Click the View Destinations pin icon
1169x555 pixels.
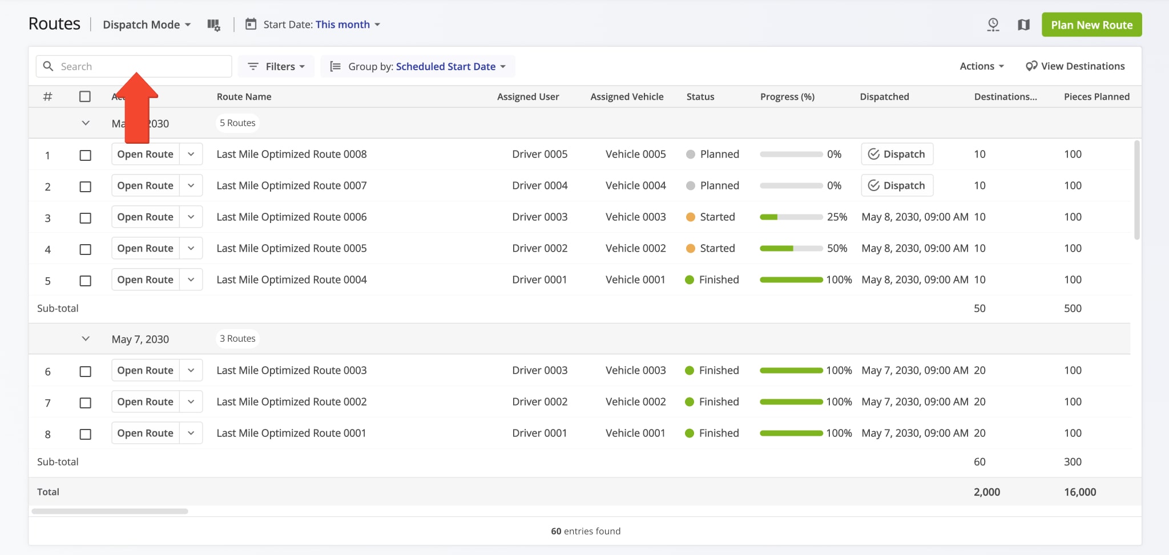[x=1031, y=66]
